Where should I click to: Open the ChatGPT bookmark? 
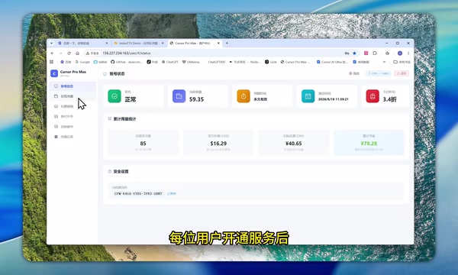[x=170, y=62]
